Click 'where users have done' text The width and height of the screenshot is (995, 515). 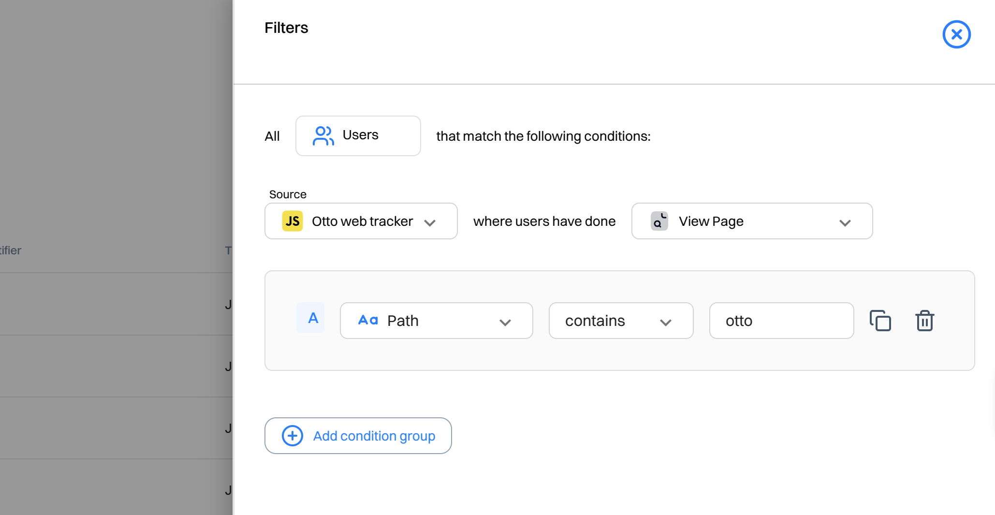pyautogui.click(x=544, y=221)
